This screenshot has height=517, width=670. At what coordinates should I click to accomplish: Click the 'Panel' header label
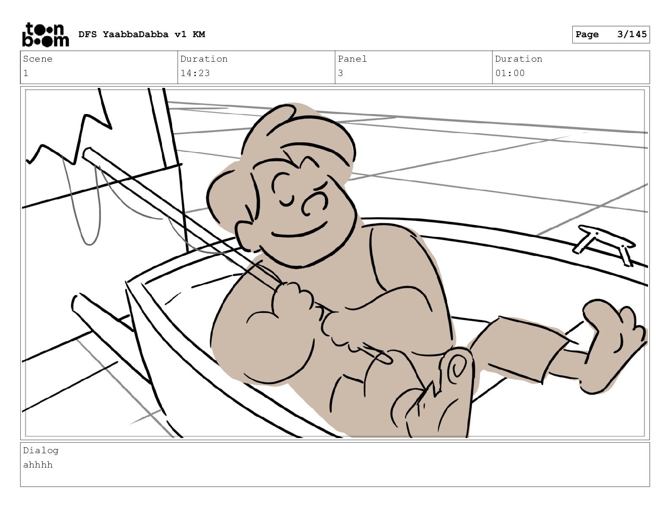(x=352, y=59)
